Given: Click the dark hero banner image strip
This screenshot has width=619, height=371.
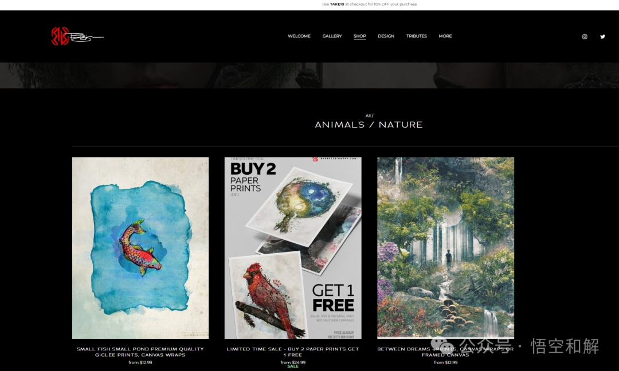Looking at the screenshot, I should point(309,76).
